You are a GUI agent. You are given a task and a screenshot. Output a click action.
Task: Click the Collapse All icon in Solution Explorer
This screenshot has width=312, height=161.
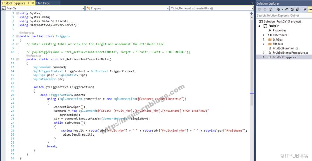tap(298, 9)
